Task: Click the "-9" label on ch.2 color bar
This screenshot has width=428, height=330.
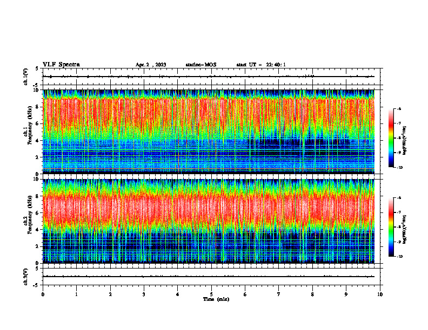Action: [399, 242]
